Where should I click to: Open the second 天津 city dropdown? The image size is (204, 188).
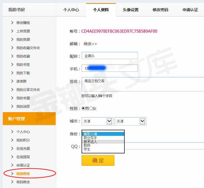pos(130,121)
